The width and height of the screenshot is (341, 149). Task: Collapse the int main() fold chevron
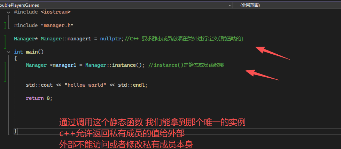tap(8, 52)
